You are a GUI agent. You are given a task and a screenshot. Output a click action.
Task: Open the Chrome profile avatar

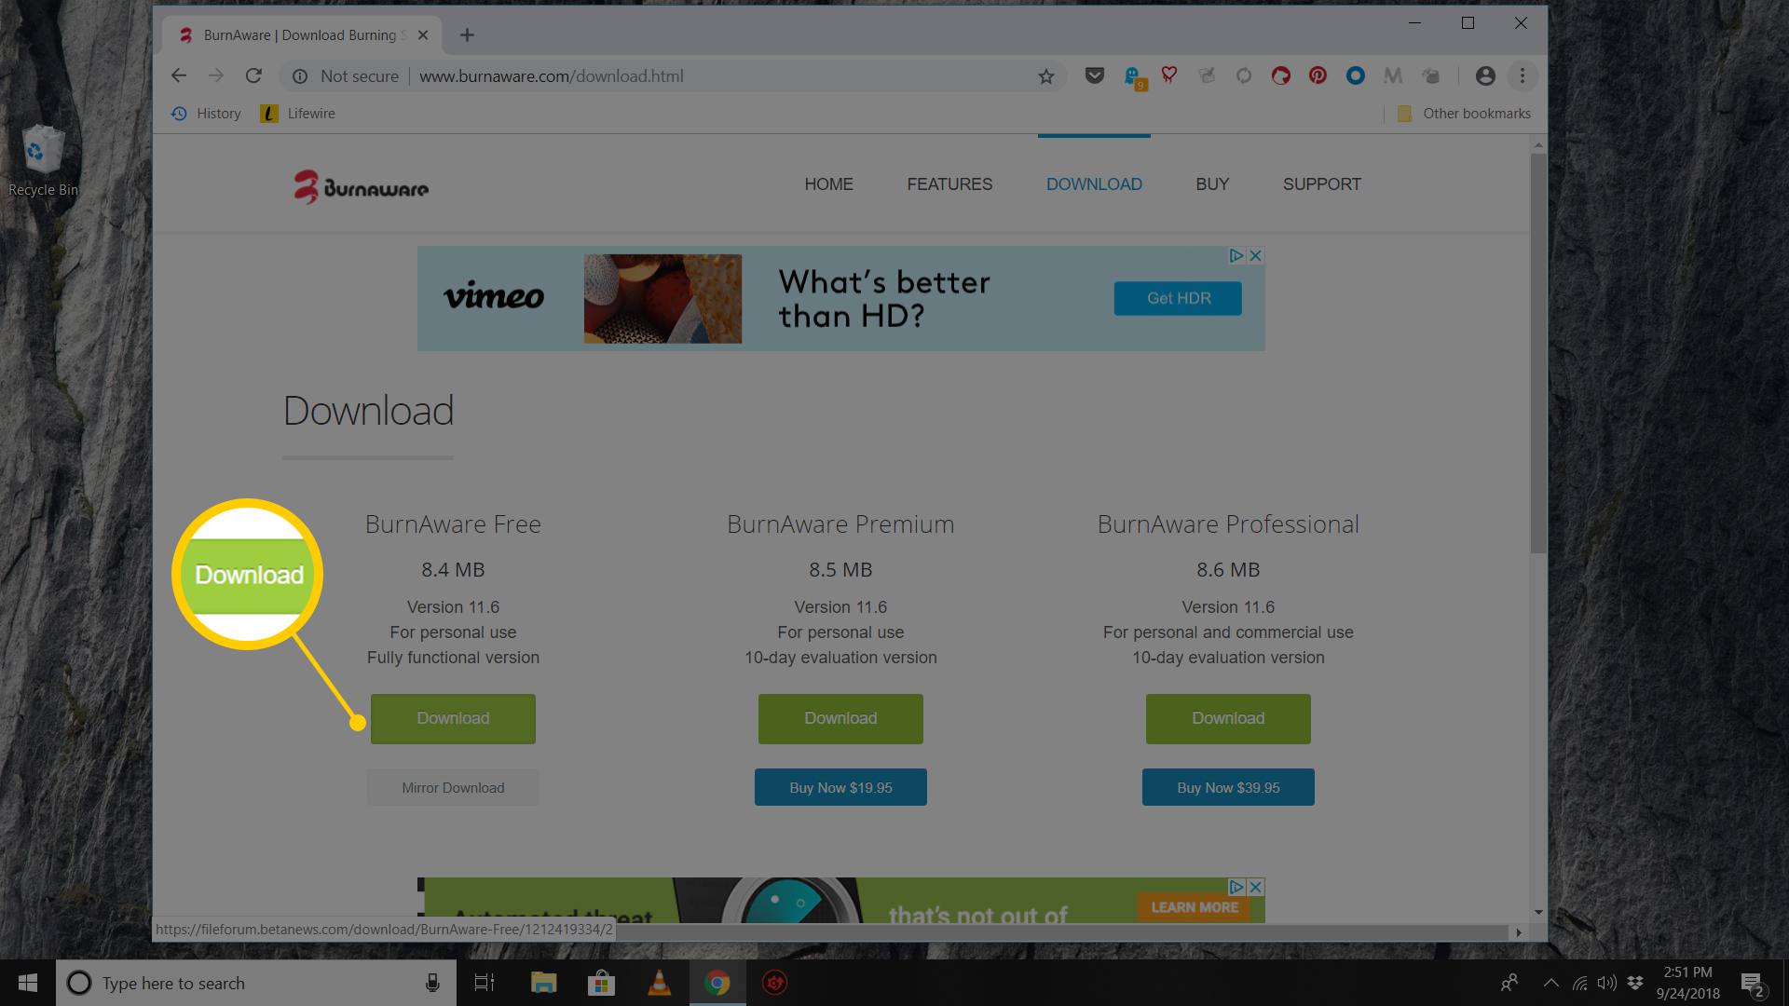pyautogui.click(x=1485, y=76)
